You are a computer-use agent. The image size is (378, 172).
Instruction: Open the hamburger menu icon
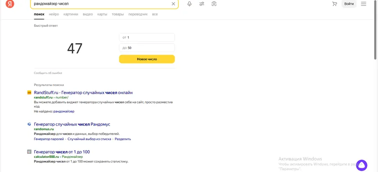363,4
